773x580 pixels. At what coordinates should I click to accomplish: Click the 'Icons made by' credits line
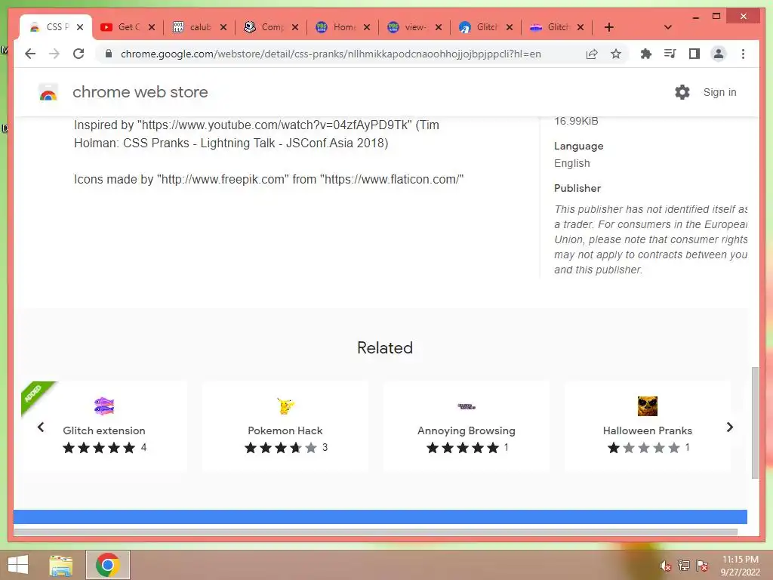[x=269, y=179]
